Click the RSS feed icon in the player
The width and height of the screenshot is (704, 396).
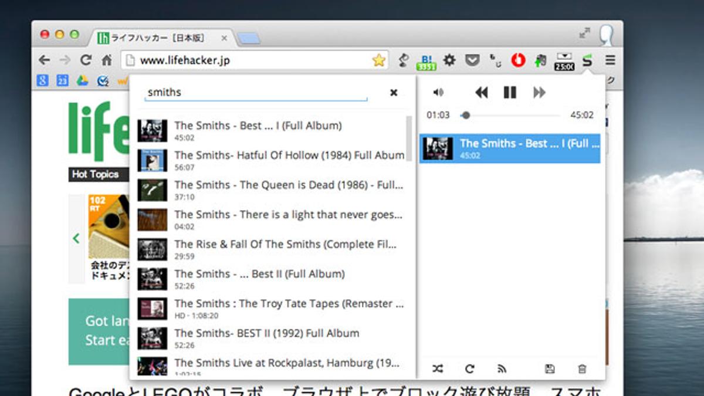502,369
